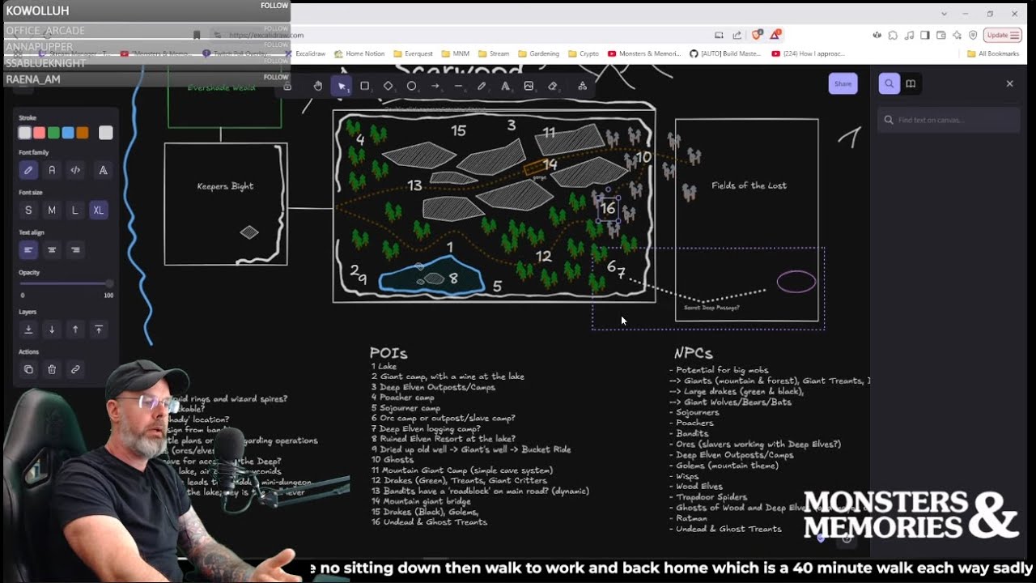This screenshot has height=583, width=1036.
Task: Click the browser Update button
Action: click(x=1002, y=35)
